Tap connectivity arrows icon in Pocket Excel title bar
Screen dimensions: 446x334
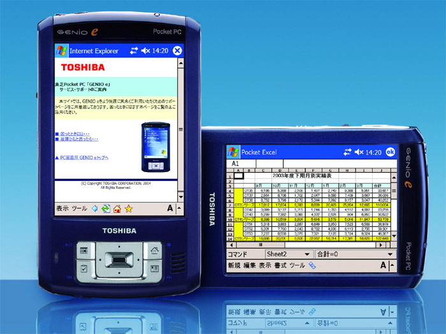coord(347,152)
